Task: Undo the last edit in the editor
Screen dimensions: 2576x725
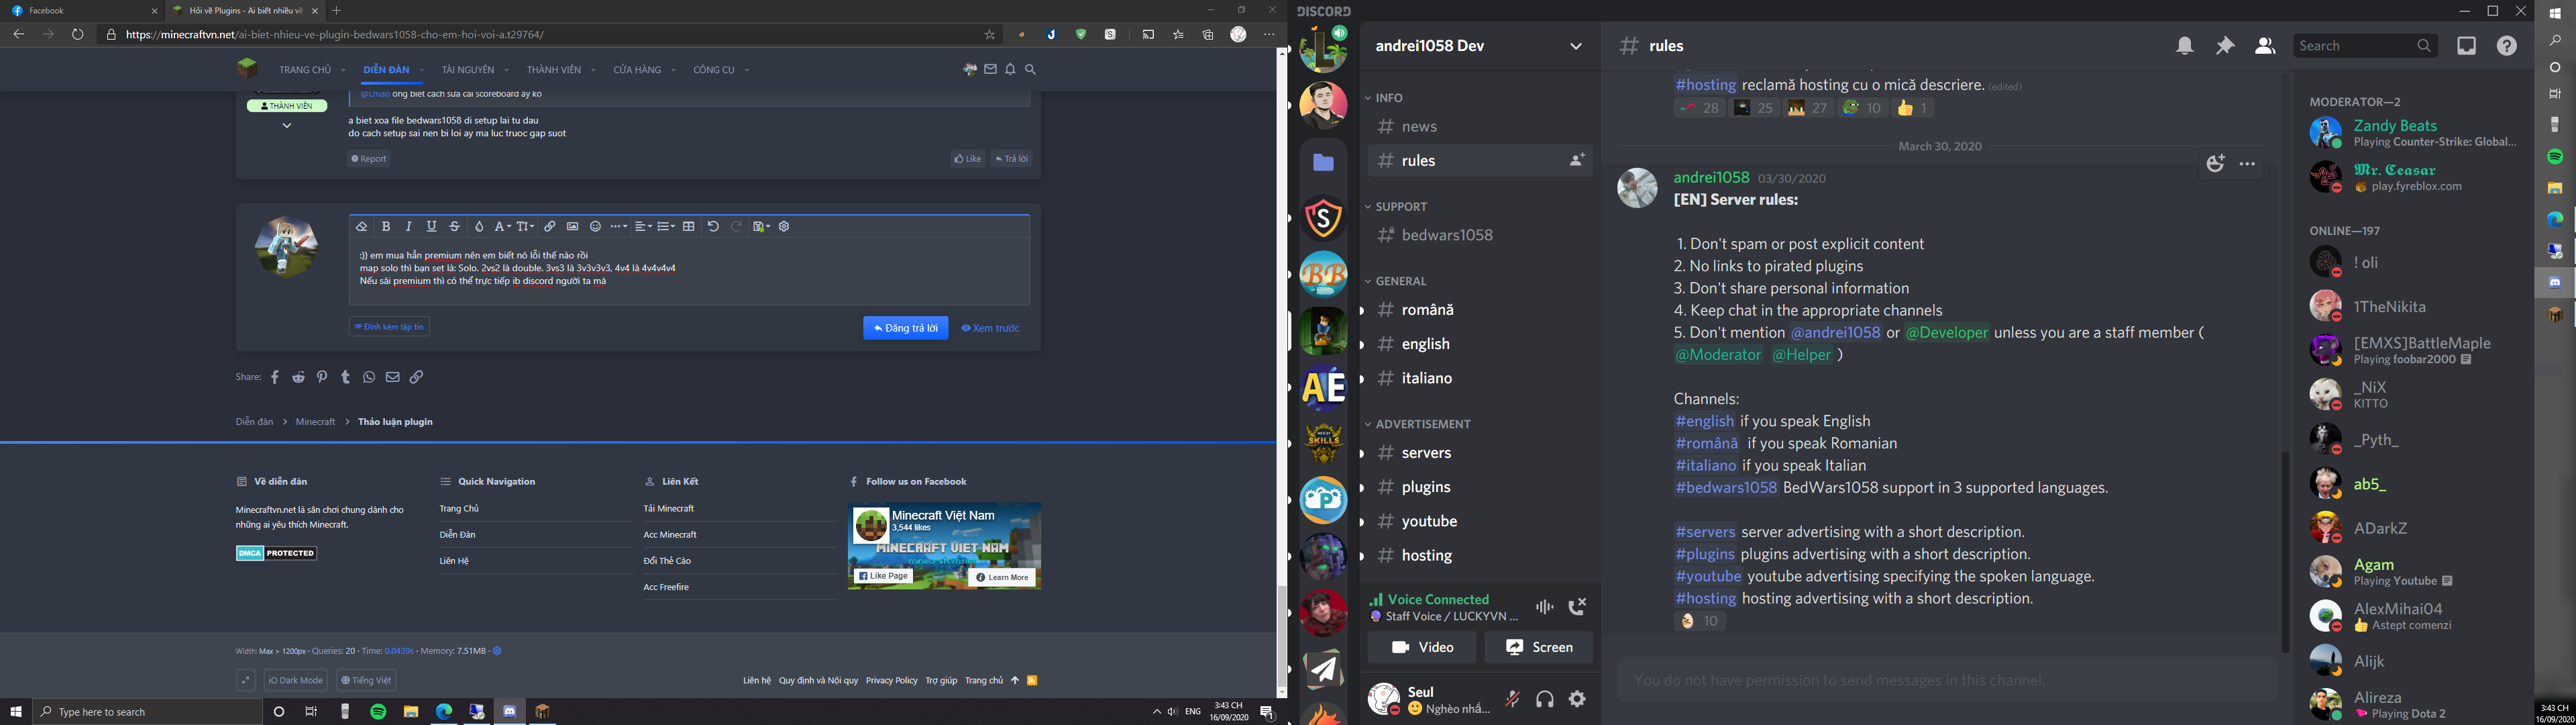Action: pyautogui.click(x=713, y=226)
